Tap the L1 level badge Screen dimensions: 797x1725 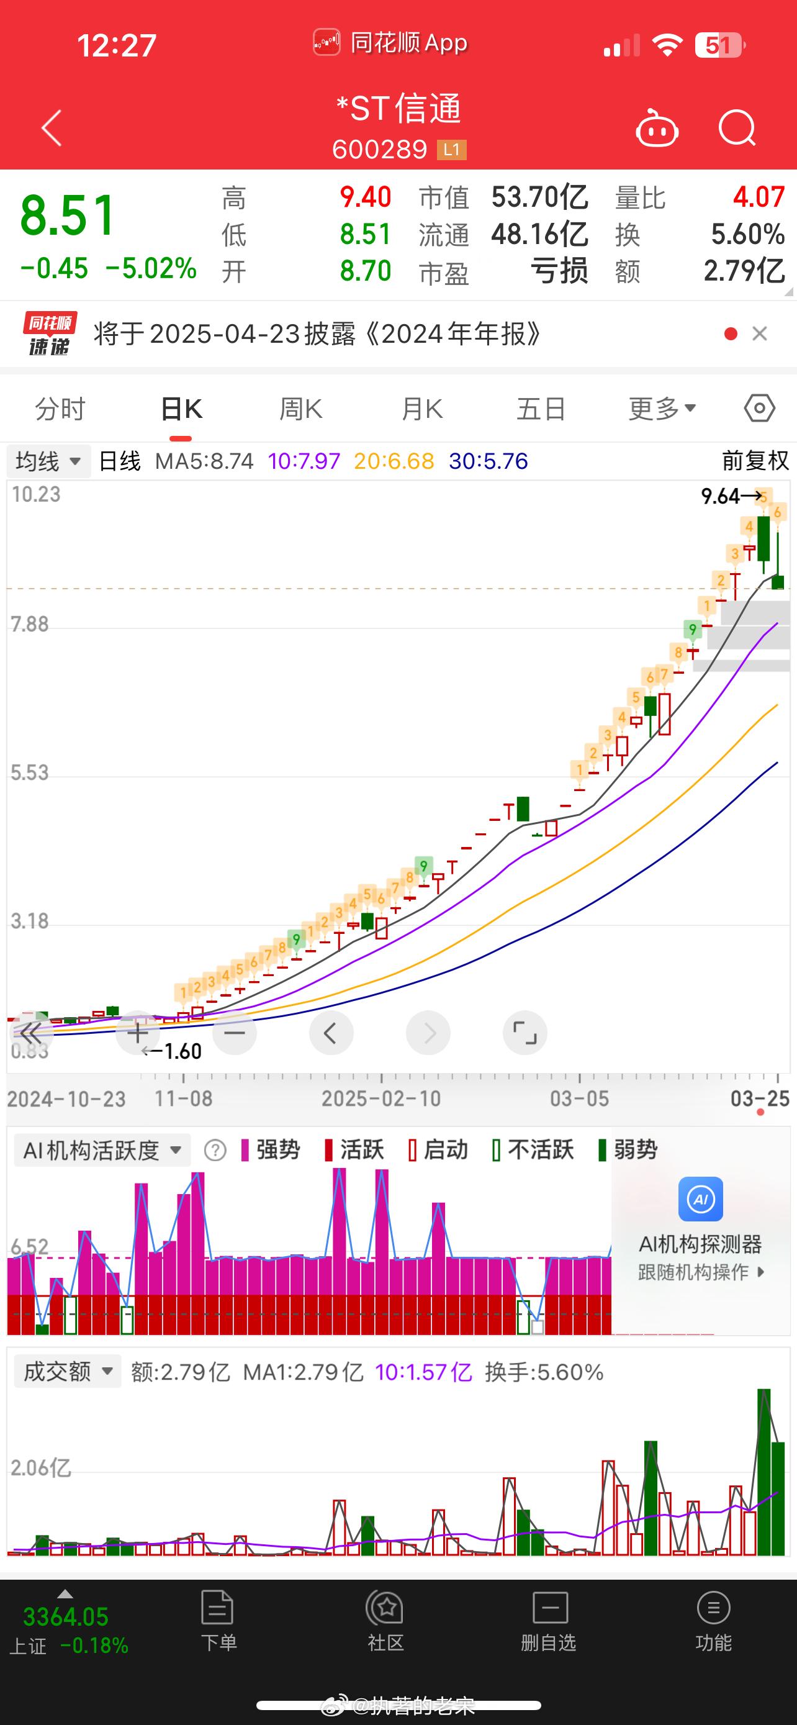(452, 149)
